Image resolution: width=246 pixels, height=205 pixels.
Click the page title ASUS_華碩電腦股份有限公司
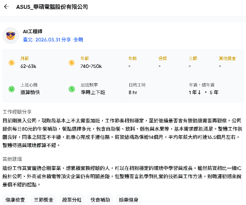(x=52, y=7)
